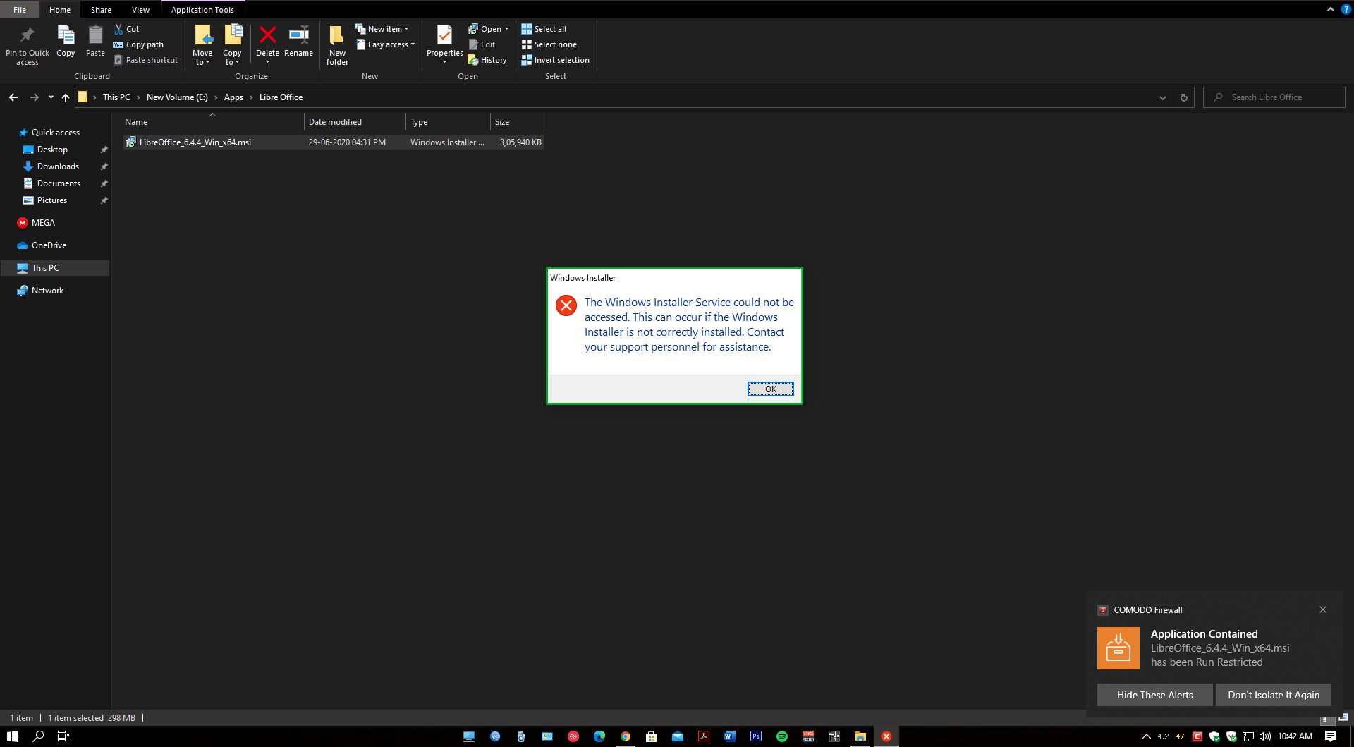Open MEGA in the sidebar
The width and height of the screenshot is (1354, 747).
coord(43,223)
